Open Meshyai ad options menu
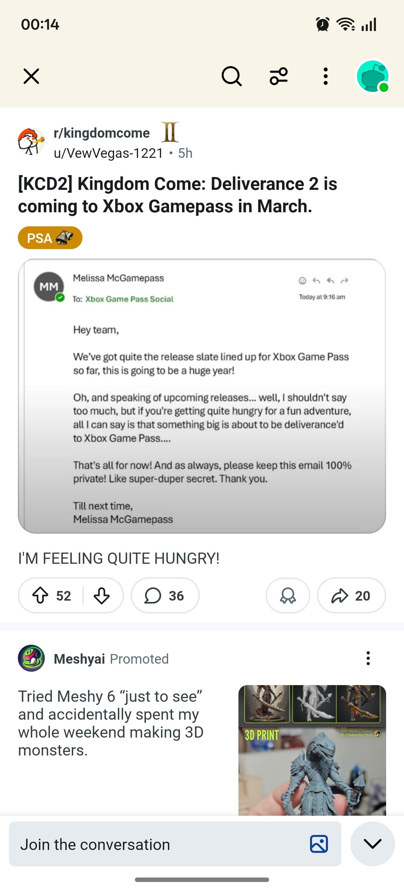The image size is (404, 890). tap(368, 659)
